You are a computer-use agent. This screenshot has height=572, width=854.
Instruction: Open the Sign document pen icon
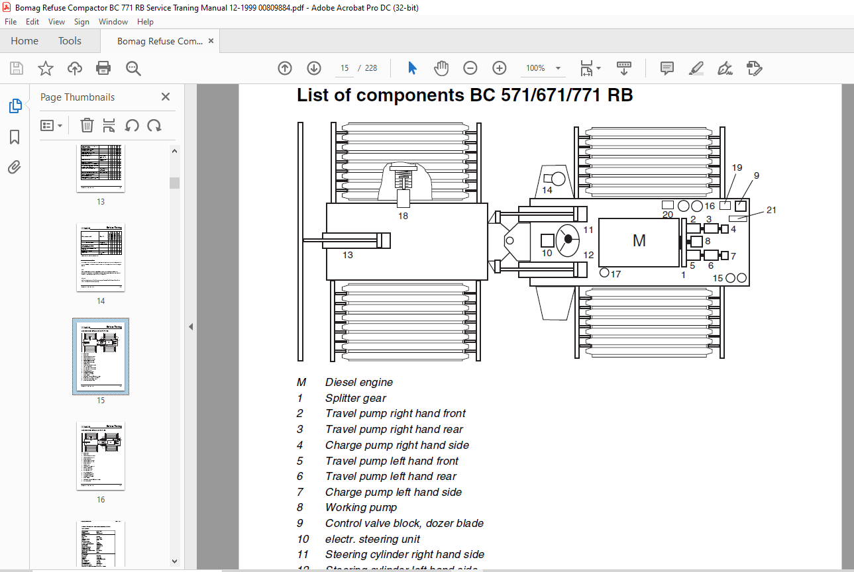point(725,68)
